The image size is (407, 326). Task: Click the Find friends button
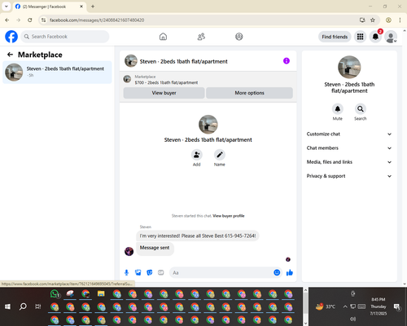335,37
